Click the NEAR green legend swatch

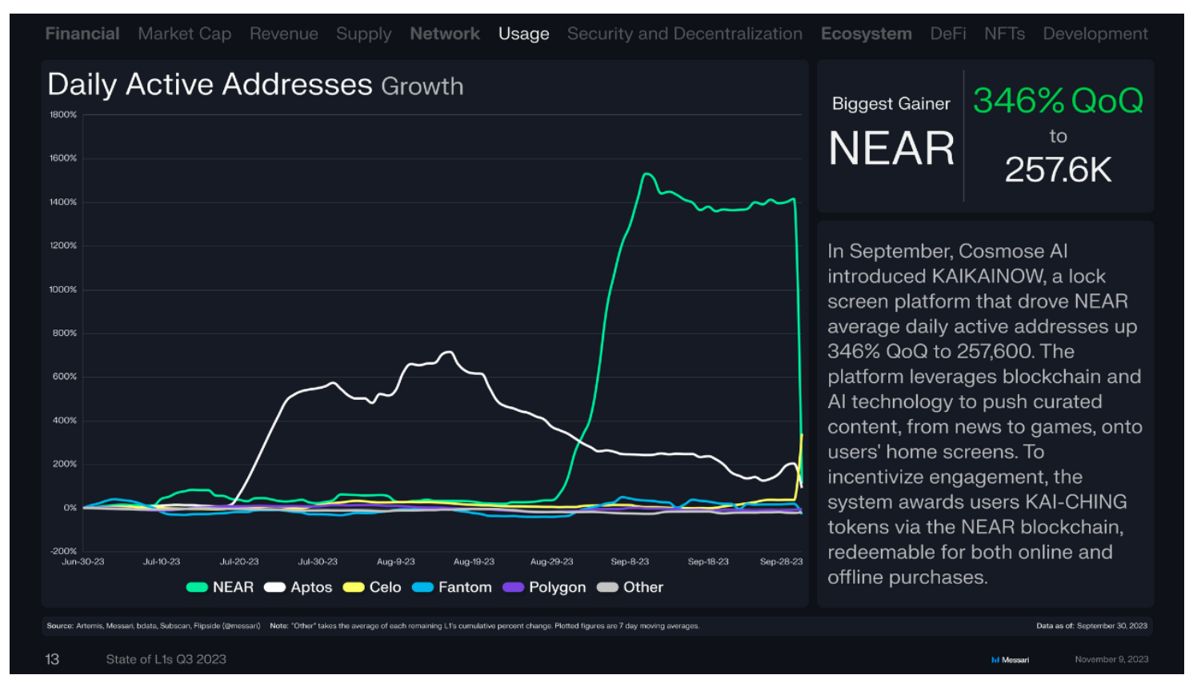coord(197,587)
